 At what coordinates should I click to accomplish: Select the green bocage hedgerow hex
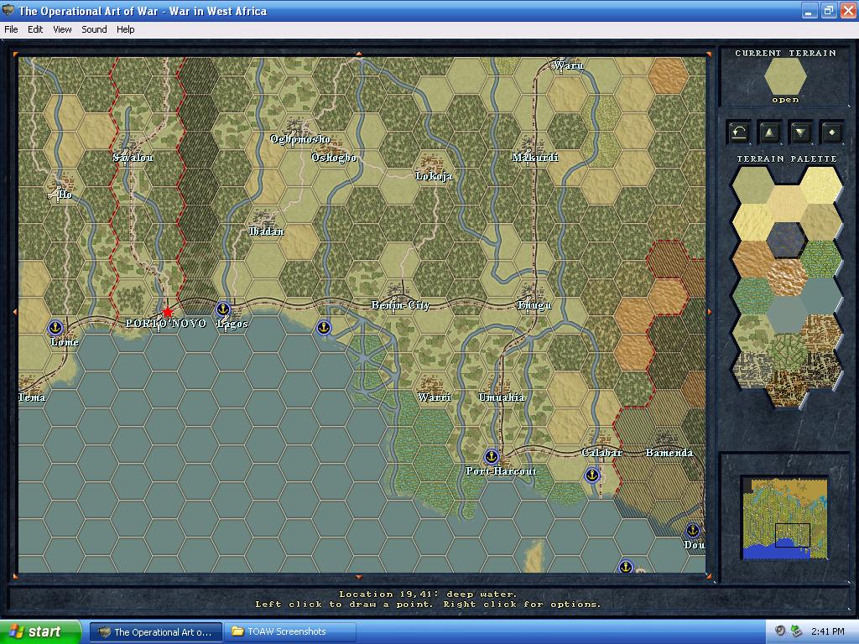point(787,351)
